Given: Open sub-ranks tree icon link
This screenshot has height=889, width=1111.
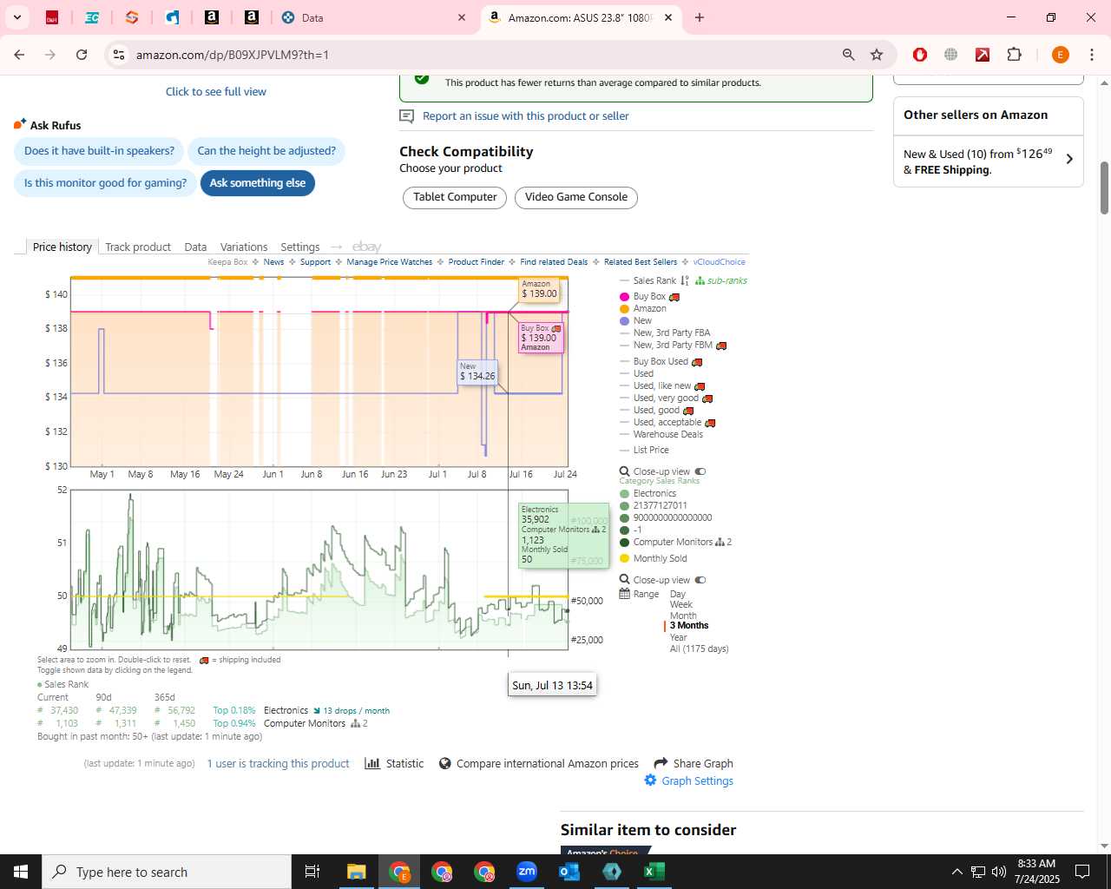Looking at the screenshot, I should (x=721, y=280).
